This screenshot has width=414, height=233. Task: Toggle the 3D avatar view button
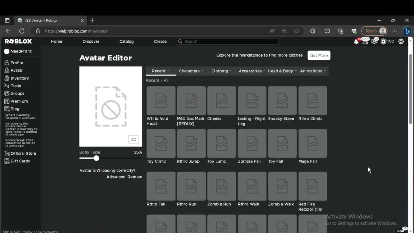(134, 139)
